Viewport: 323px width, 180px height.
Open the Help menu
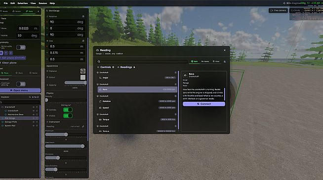coord(52,3)
